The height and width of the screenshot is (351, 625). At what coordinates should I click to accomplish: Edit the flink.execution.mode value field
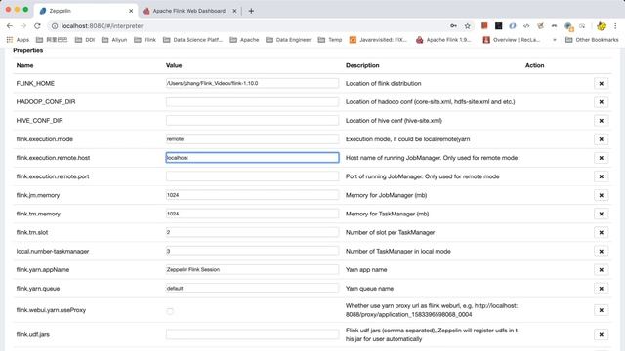coord(252,139)
